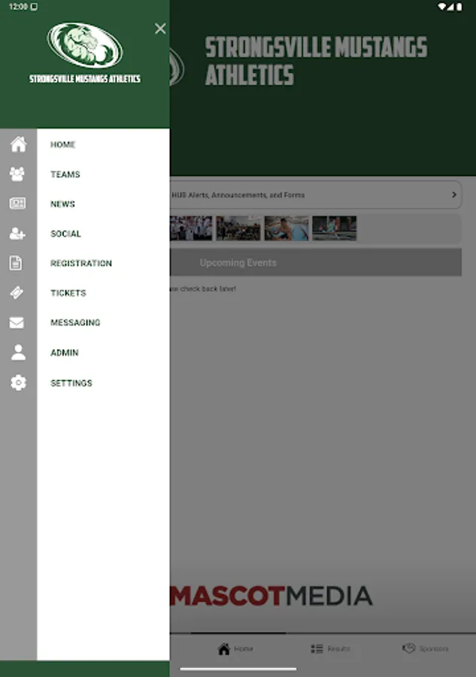The width and height of the screenshot is (476, 677).
Task: Switch to Results bottom tab
Action: point(331,648)
